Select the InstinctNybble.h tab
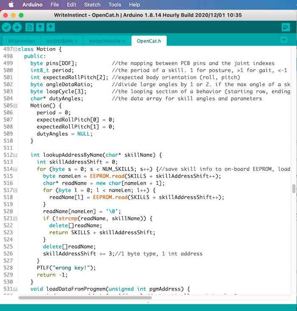Screen dimensions: 297x311 107,41
